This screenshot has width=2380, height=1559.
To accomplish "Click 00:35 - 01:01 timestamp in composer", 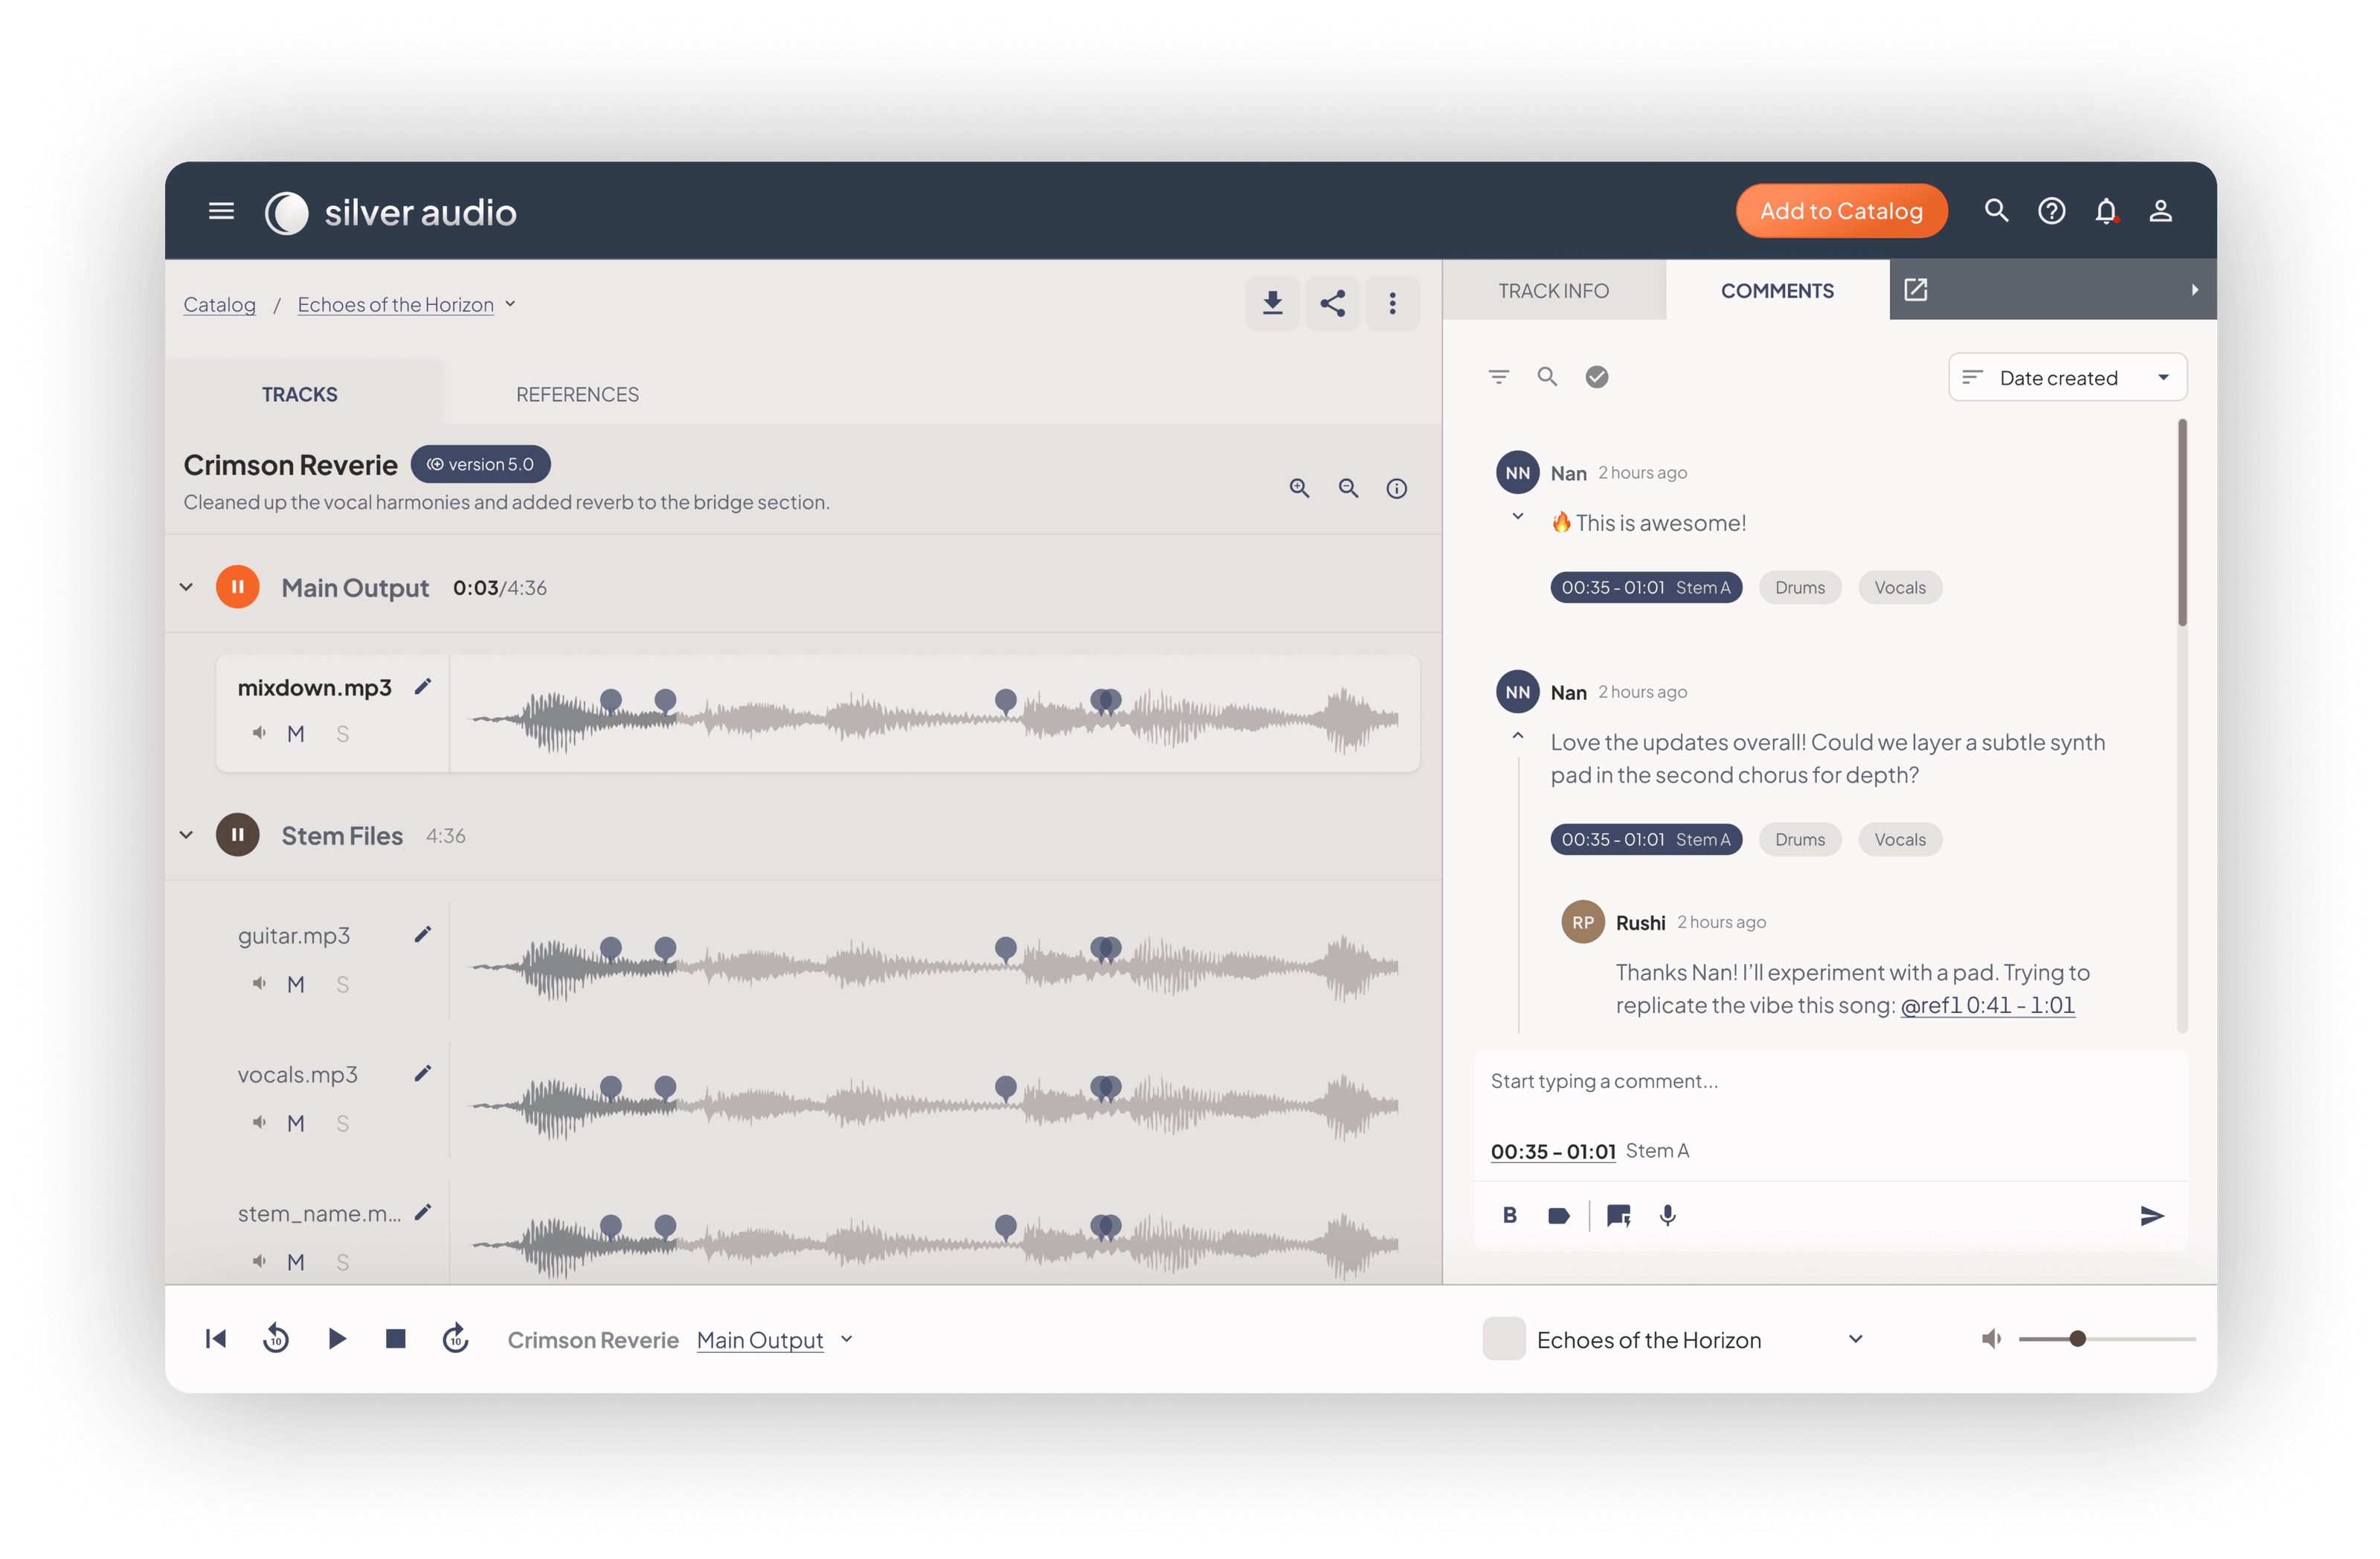I will click(x=1553, y=1151).
